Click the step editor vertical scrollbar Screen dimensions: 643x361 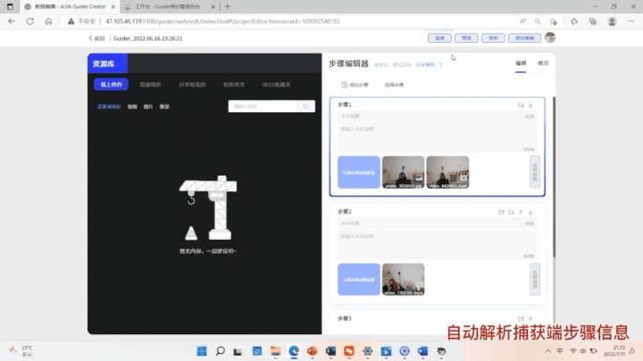(x=554, y=176)
